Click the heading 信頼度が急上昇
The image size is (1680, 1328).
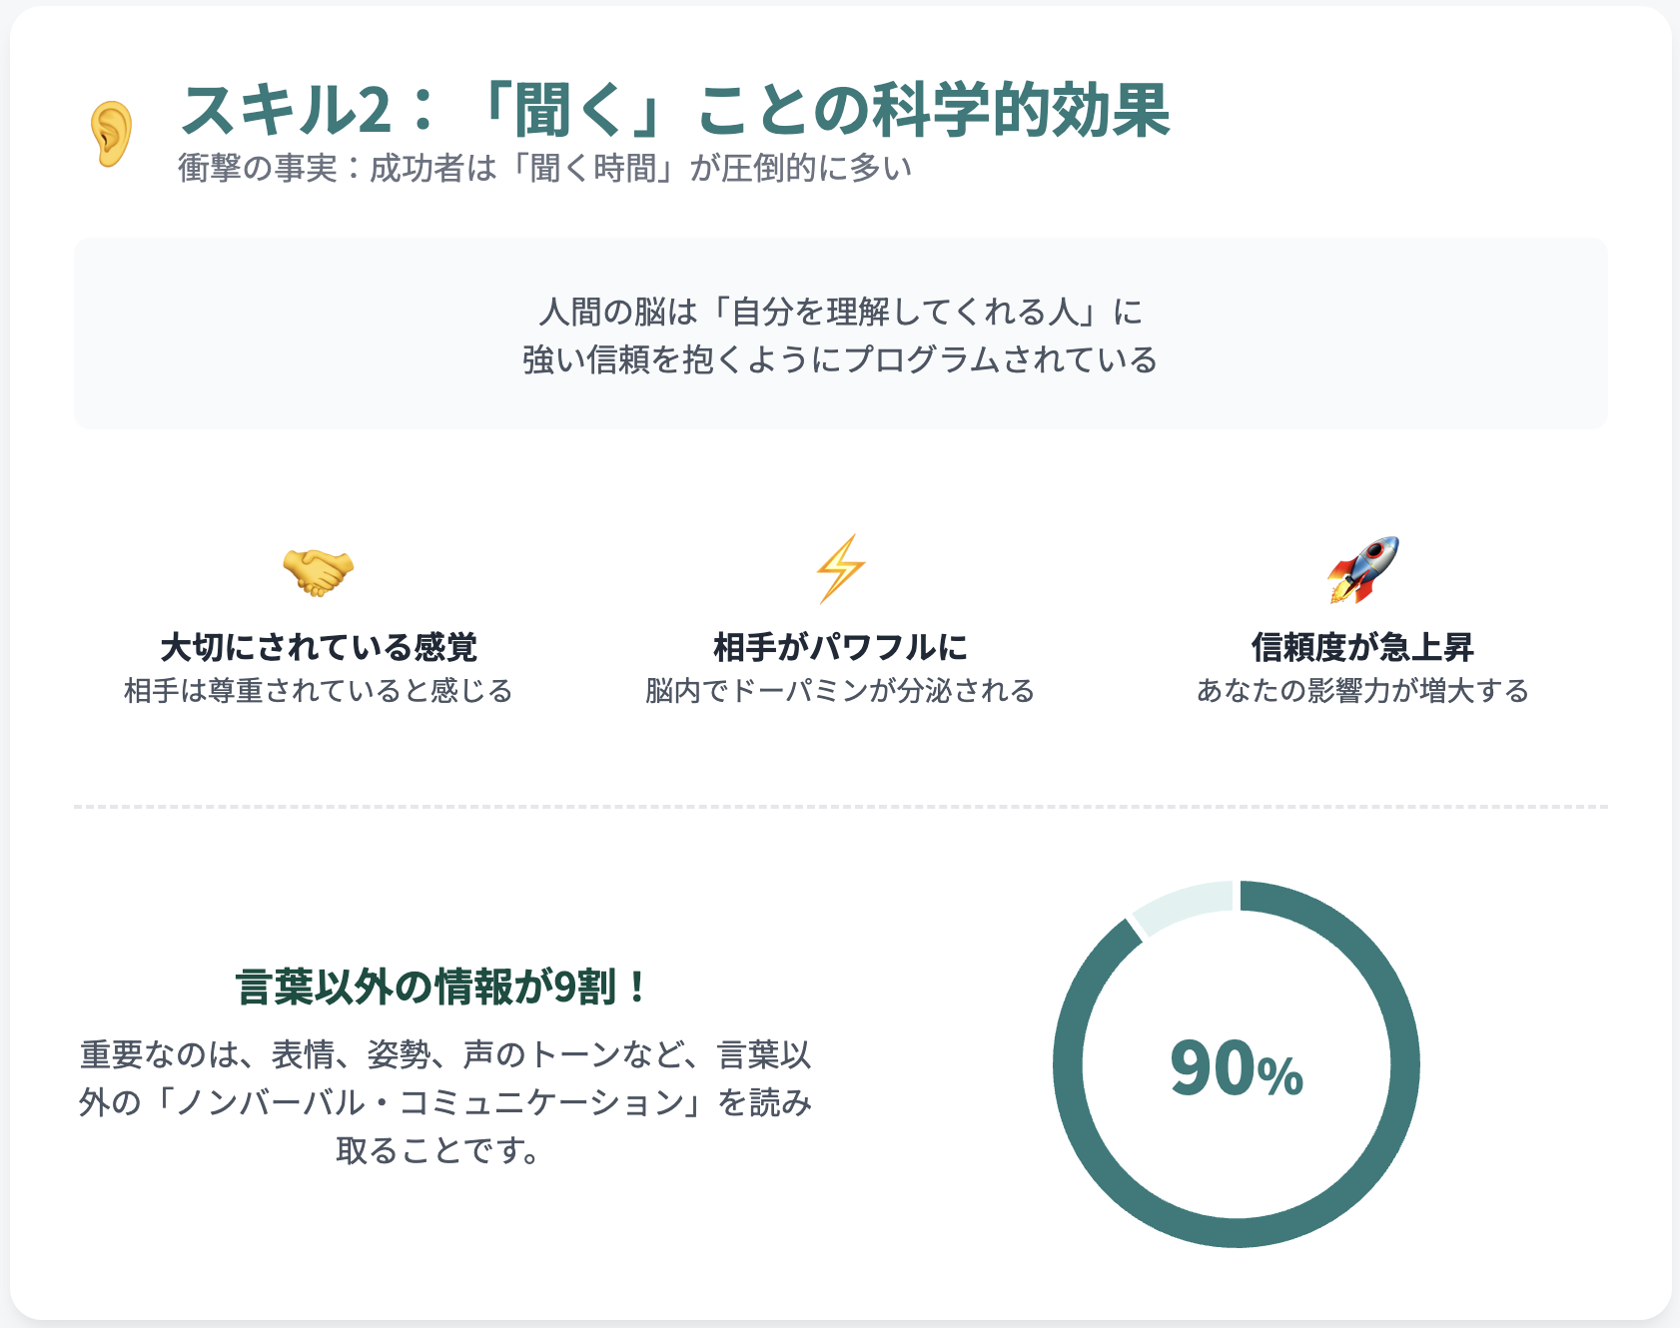(x=1362, y=647)
